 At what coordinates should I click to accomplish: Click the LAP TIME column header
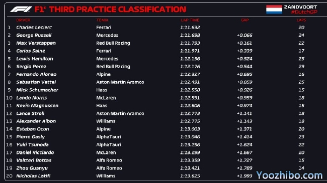190,20
